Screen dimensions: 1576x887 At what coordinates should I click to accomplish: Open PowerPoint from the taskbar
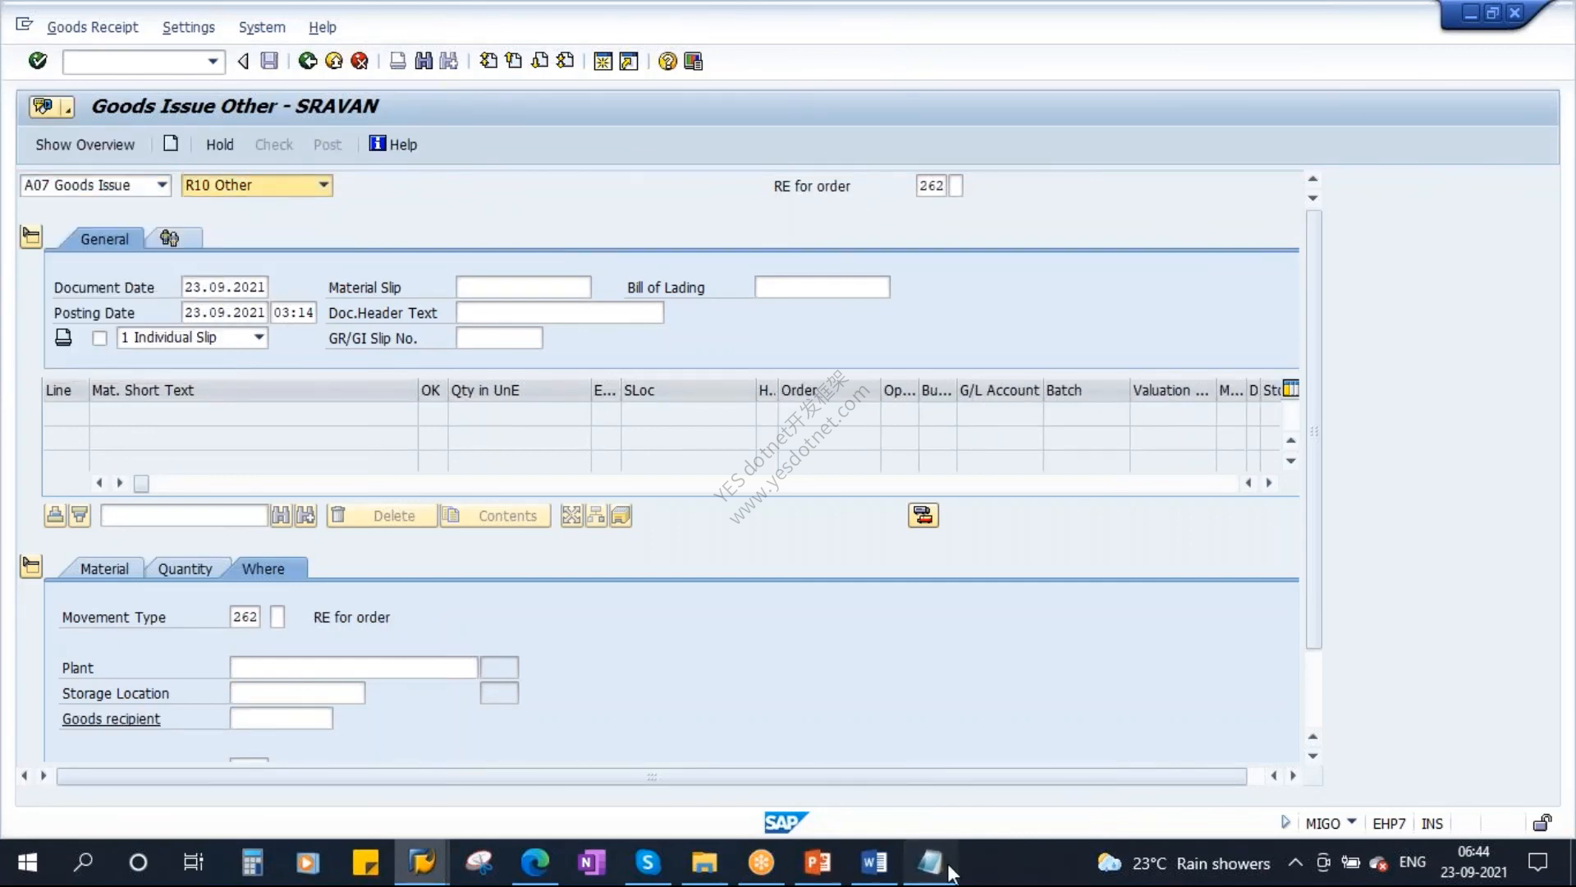point(818,862)
